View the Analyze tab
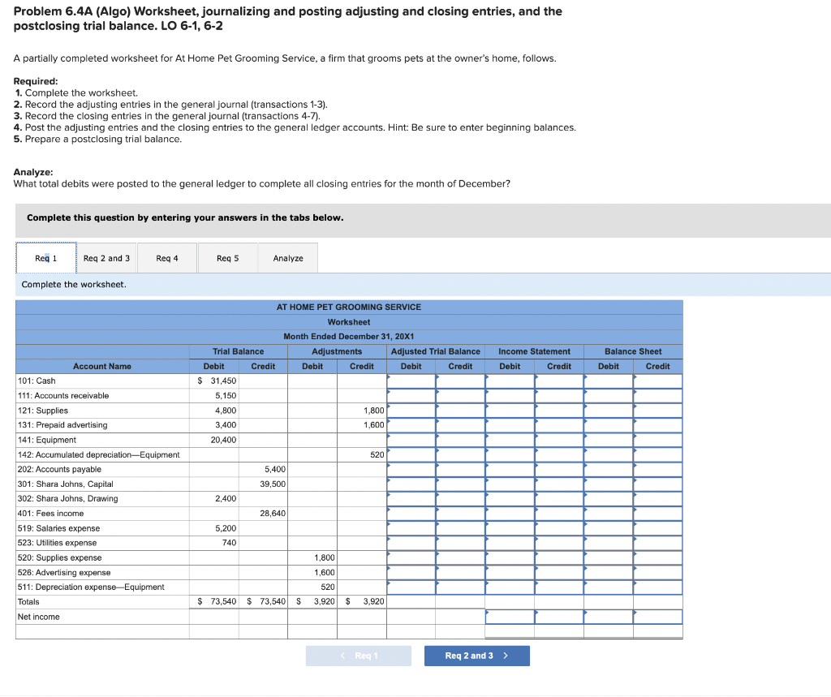Screen dimensions: 831x697 coord(288,257)
